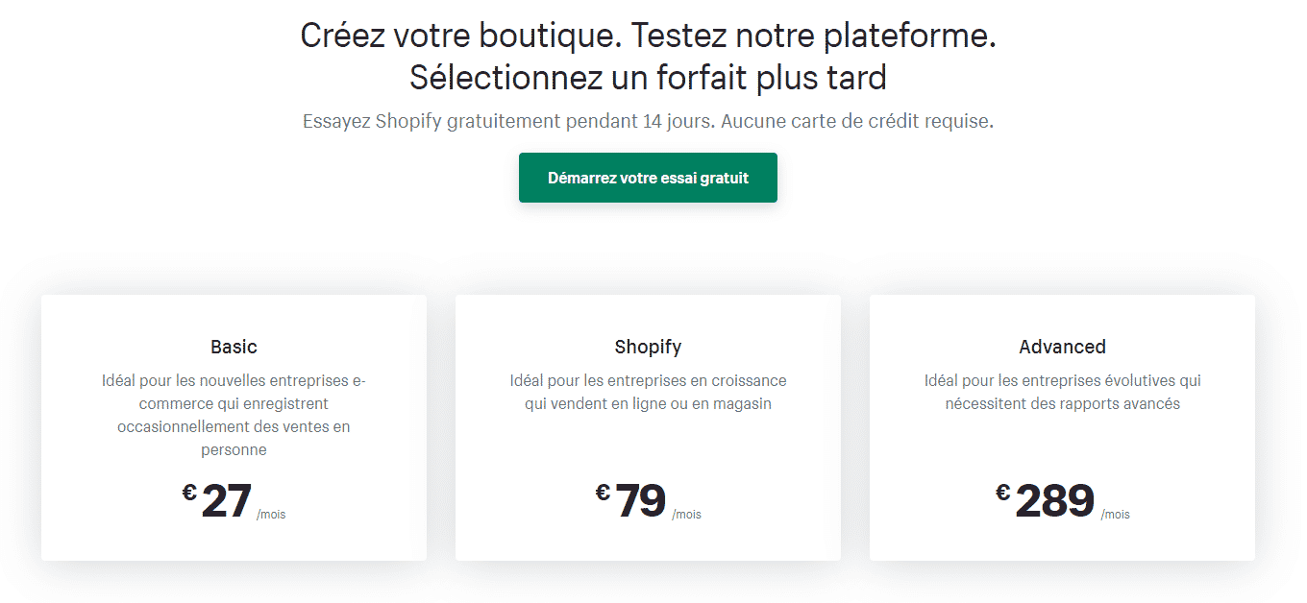This screenshot has height=603, width=1307.
Task: Click the 79 price number
Action: (640, 501)
